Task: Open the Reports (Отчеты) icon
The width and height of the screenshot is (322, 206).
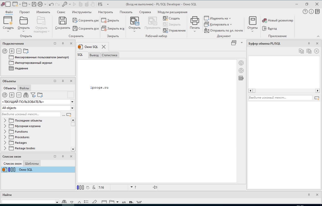Action: (252, 21)
